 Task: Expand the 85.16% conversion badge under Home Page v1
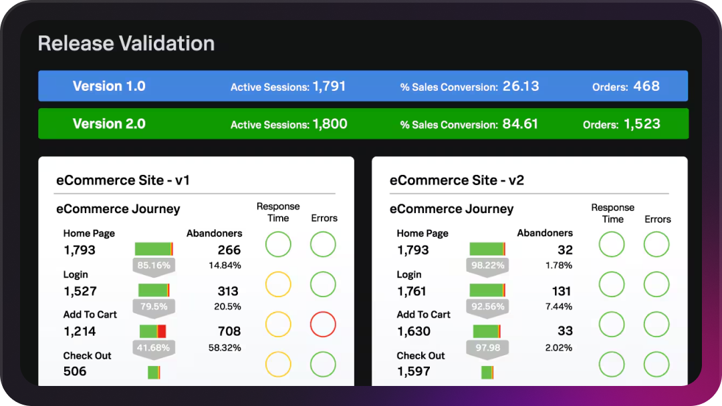[154, 265]
